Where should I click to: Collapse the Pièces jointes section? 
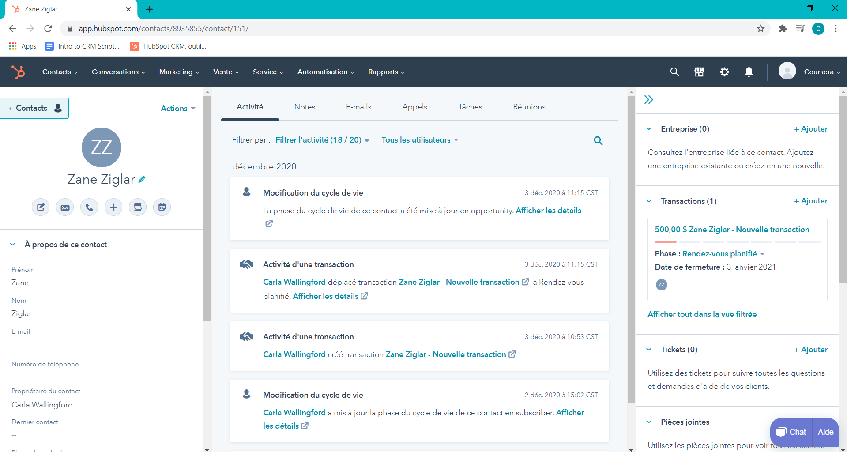[x=649, y=422]
